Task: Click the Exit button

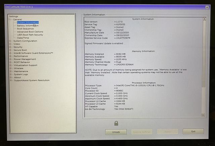Action: point(193,131)
